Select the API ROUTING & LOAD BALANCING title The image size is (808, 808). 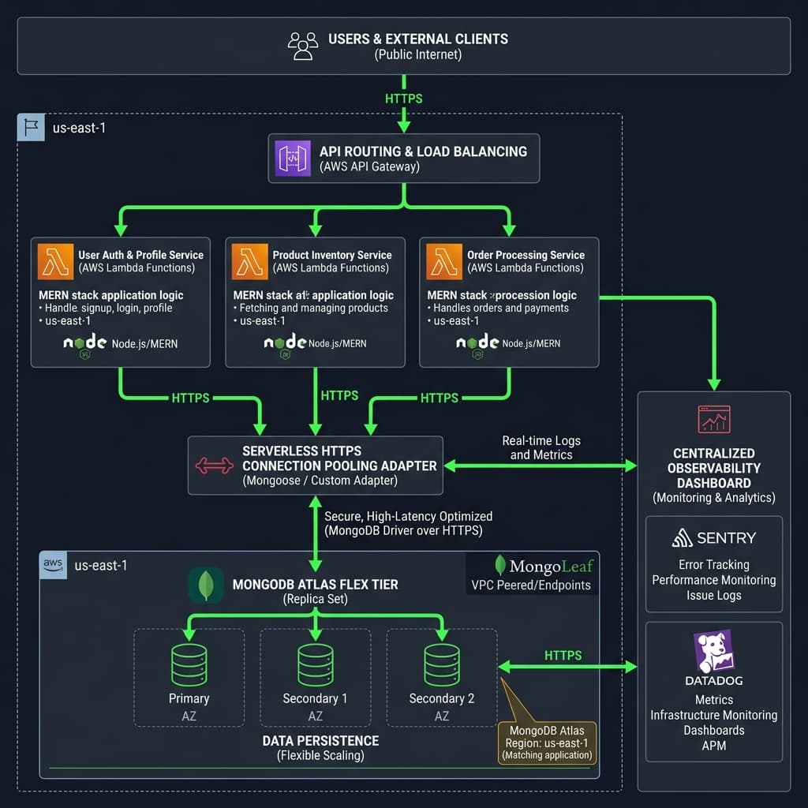423,151
